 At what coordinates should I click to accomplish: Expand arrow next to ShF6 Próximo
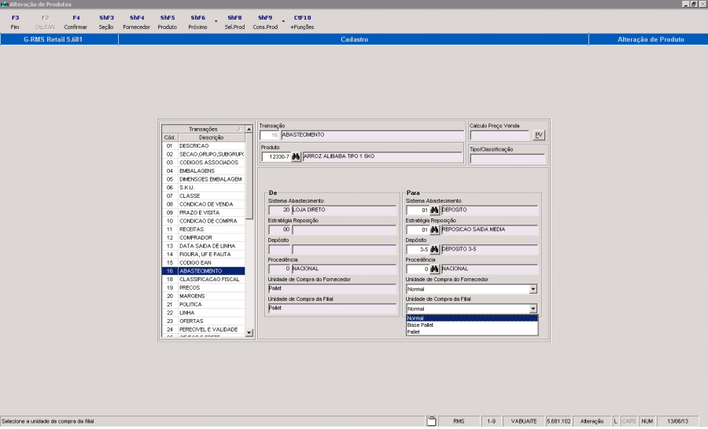(x=216, y=22)
